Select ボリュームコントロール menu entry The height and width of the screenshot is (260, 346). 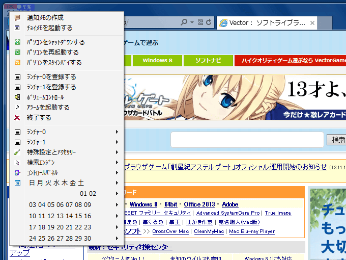point(67,97)
